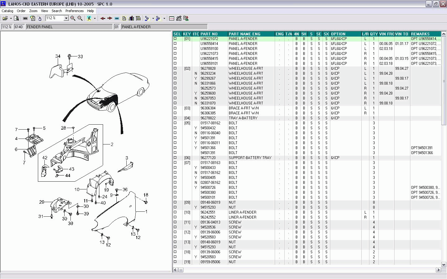Viewport: 447px width, 279px height.
Task: Check the SEL checkbox for LINER A-FENDER 96242551
Action: 175,212
